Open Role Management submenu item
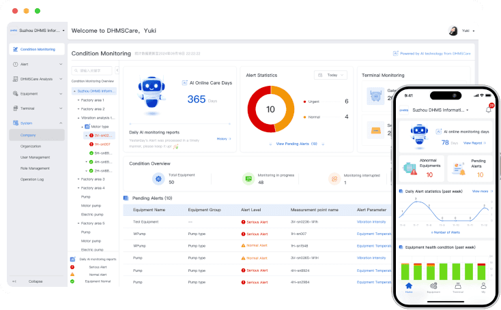 (35, 168)
